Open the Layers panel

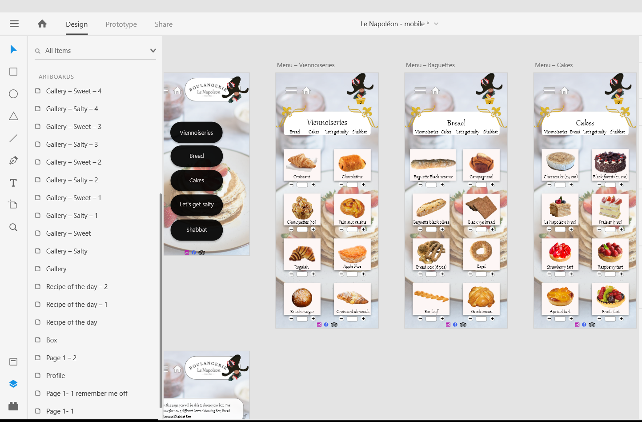pyautogui.click(x=13, y=383)
